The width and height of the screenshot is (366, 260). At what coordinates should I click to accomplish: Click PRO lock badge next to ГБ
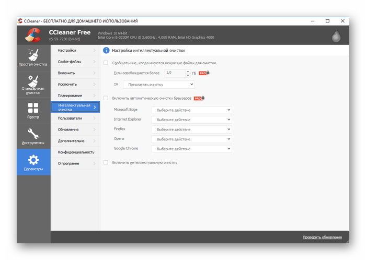point(204,73)
